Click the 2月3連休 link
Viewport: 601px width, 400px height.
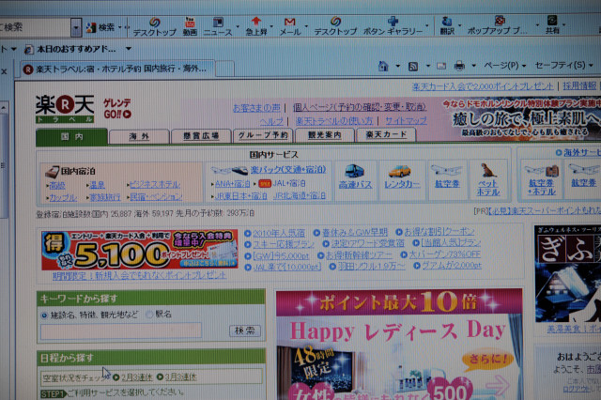click(x=137, y=377)
